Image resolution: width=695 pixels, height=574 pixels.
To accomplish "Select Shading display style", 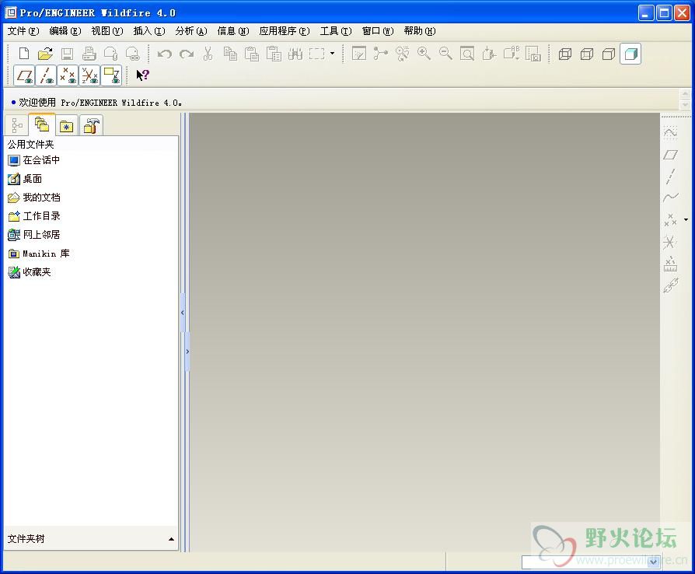I will click(x=630, y=54).
